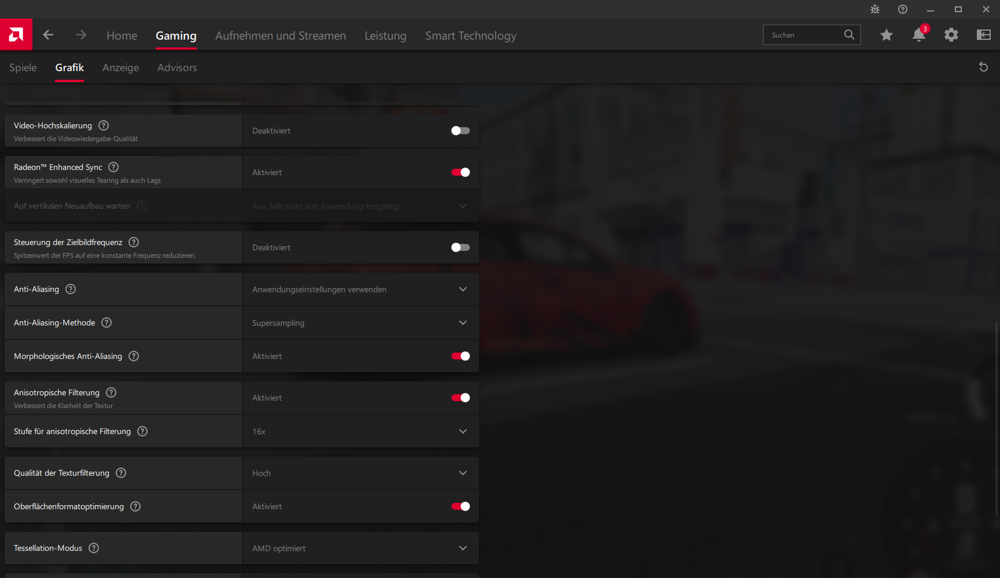Click the vertical scrollbar on the right edge
The width and height of the screenshot is (1000, 578).
point(996,419)
